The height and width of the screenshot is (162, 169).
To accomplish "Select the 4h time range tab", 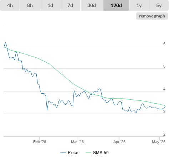I will click(x=10, y=5).
